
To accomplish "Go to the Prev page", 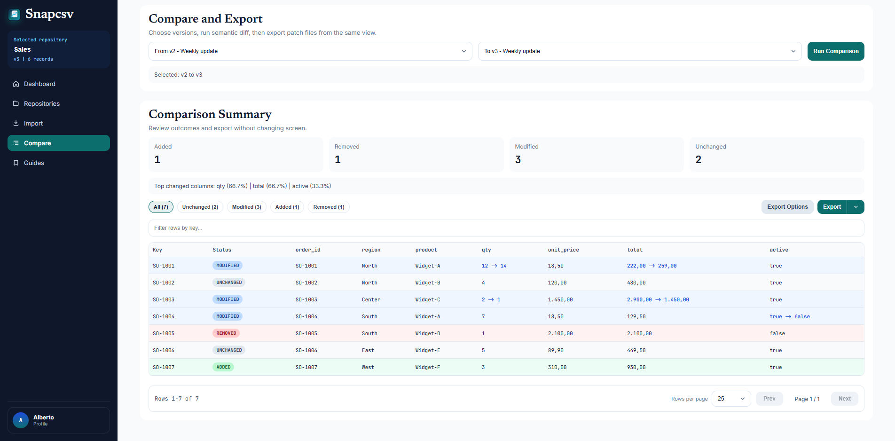I will pyautogui.click(x=769, y=399).
